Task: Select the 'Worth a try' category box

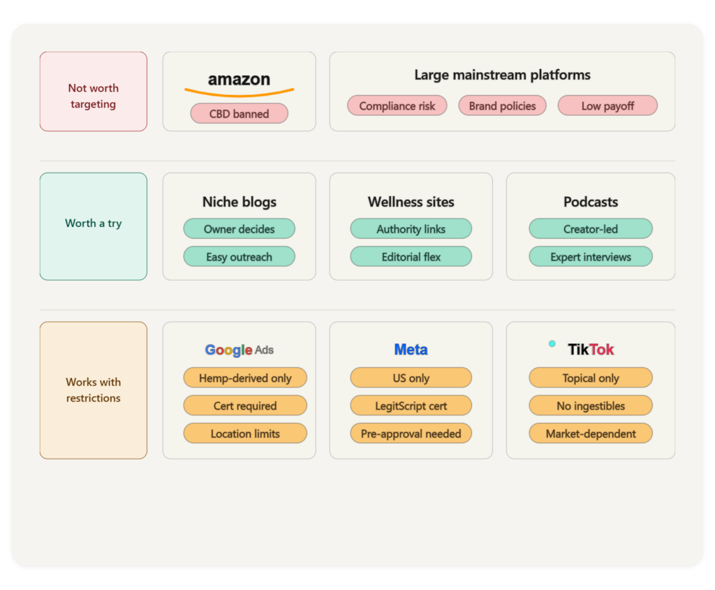Action: point(94,226)
